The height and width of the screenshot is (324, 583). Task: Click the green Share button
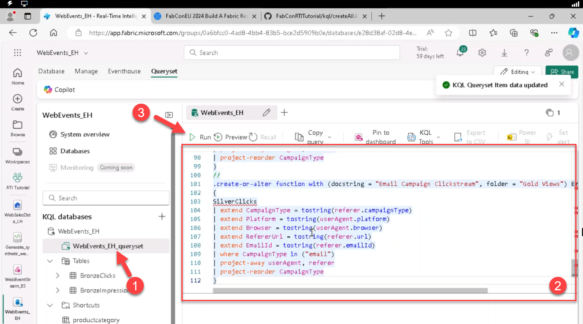(x=561, y=72)
